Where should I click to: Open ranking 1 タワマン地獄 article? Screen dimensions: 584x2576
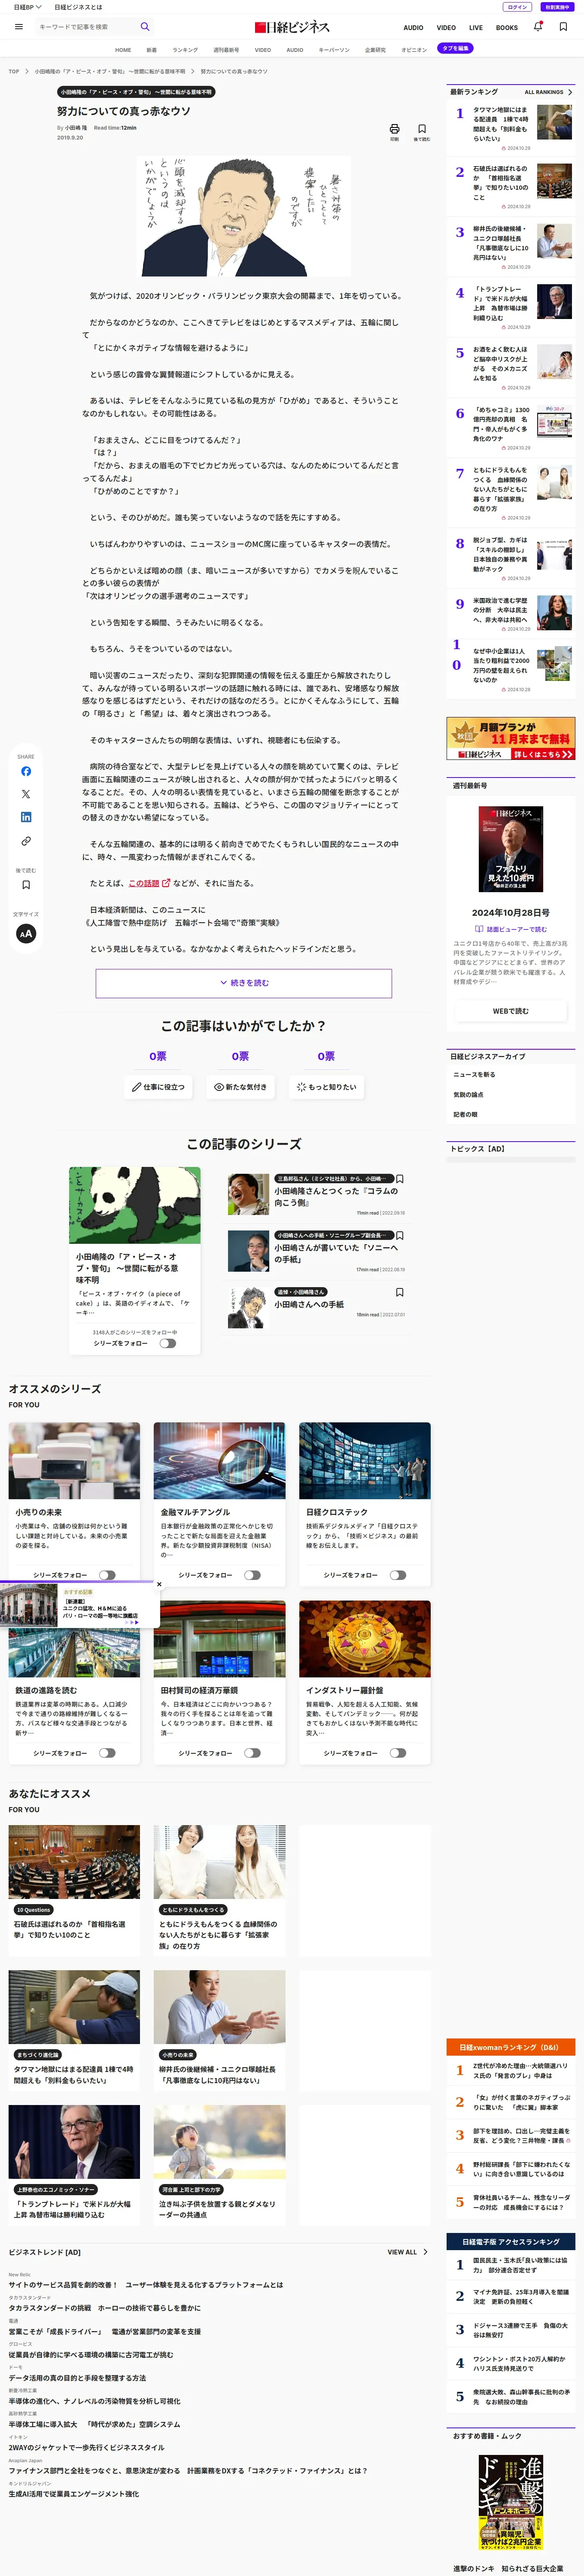[x=501, y=124]
